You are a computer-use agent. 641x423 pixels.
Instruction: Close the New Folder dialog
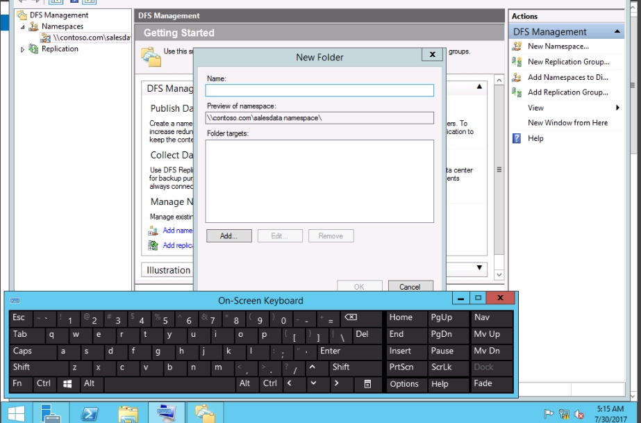[432, 55]
